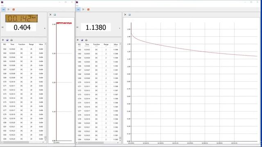Click the right arrow of right table's horizontal scrollbar
Viewport: 262px width, 147px height.
[x=118, y=143]
